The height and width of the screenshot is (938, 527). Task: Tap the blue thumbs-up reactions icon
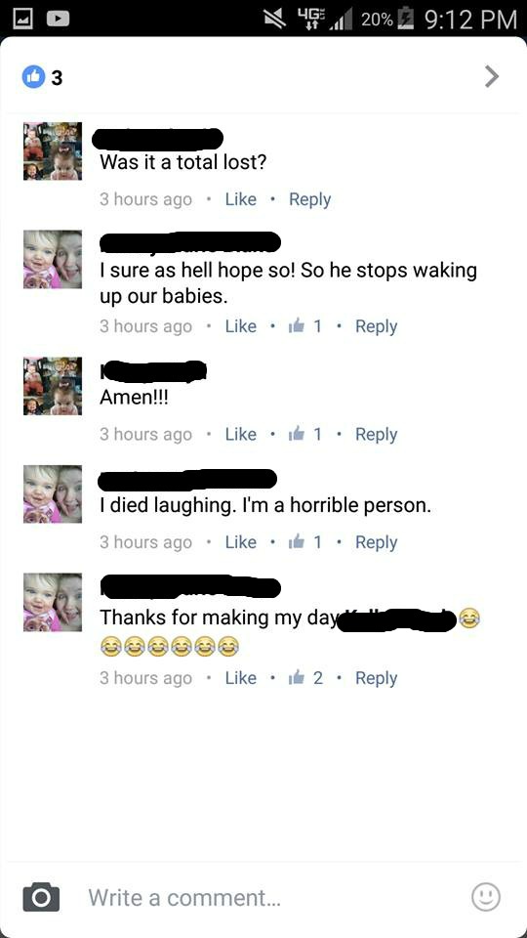point(33,76)
